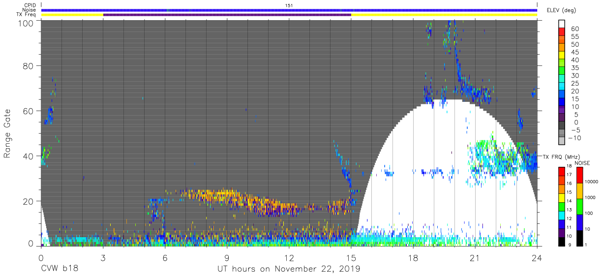Click the NOISE legend value '10000'
The image size is (604, 279).
591,182
